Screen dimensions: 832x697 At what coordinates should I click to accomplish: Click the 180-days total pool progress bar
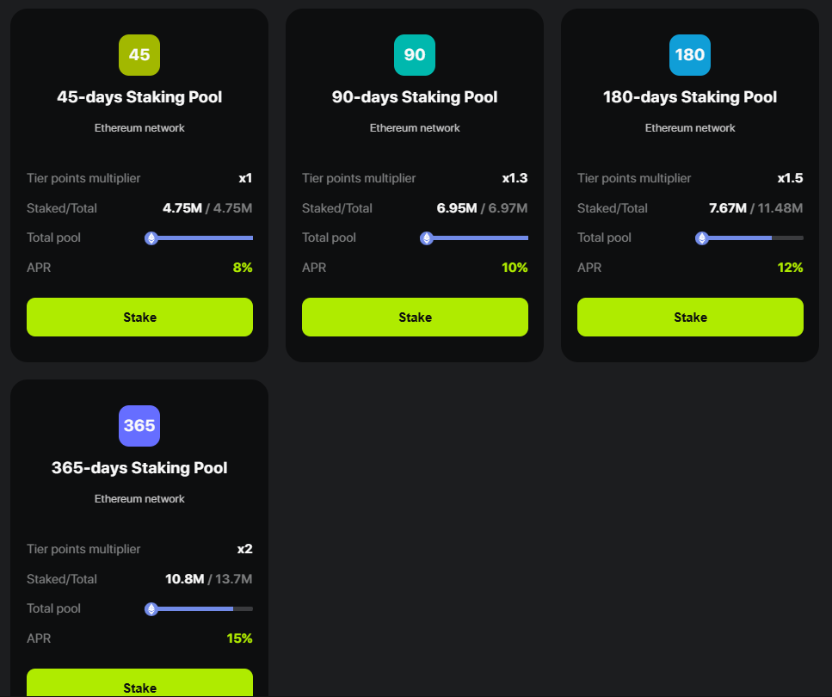tap(749, 238)
